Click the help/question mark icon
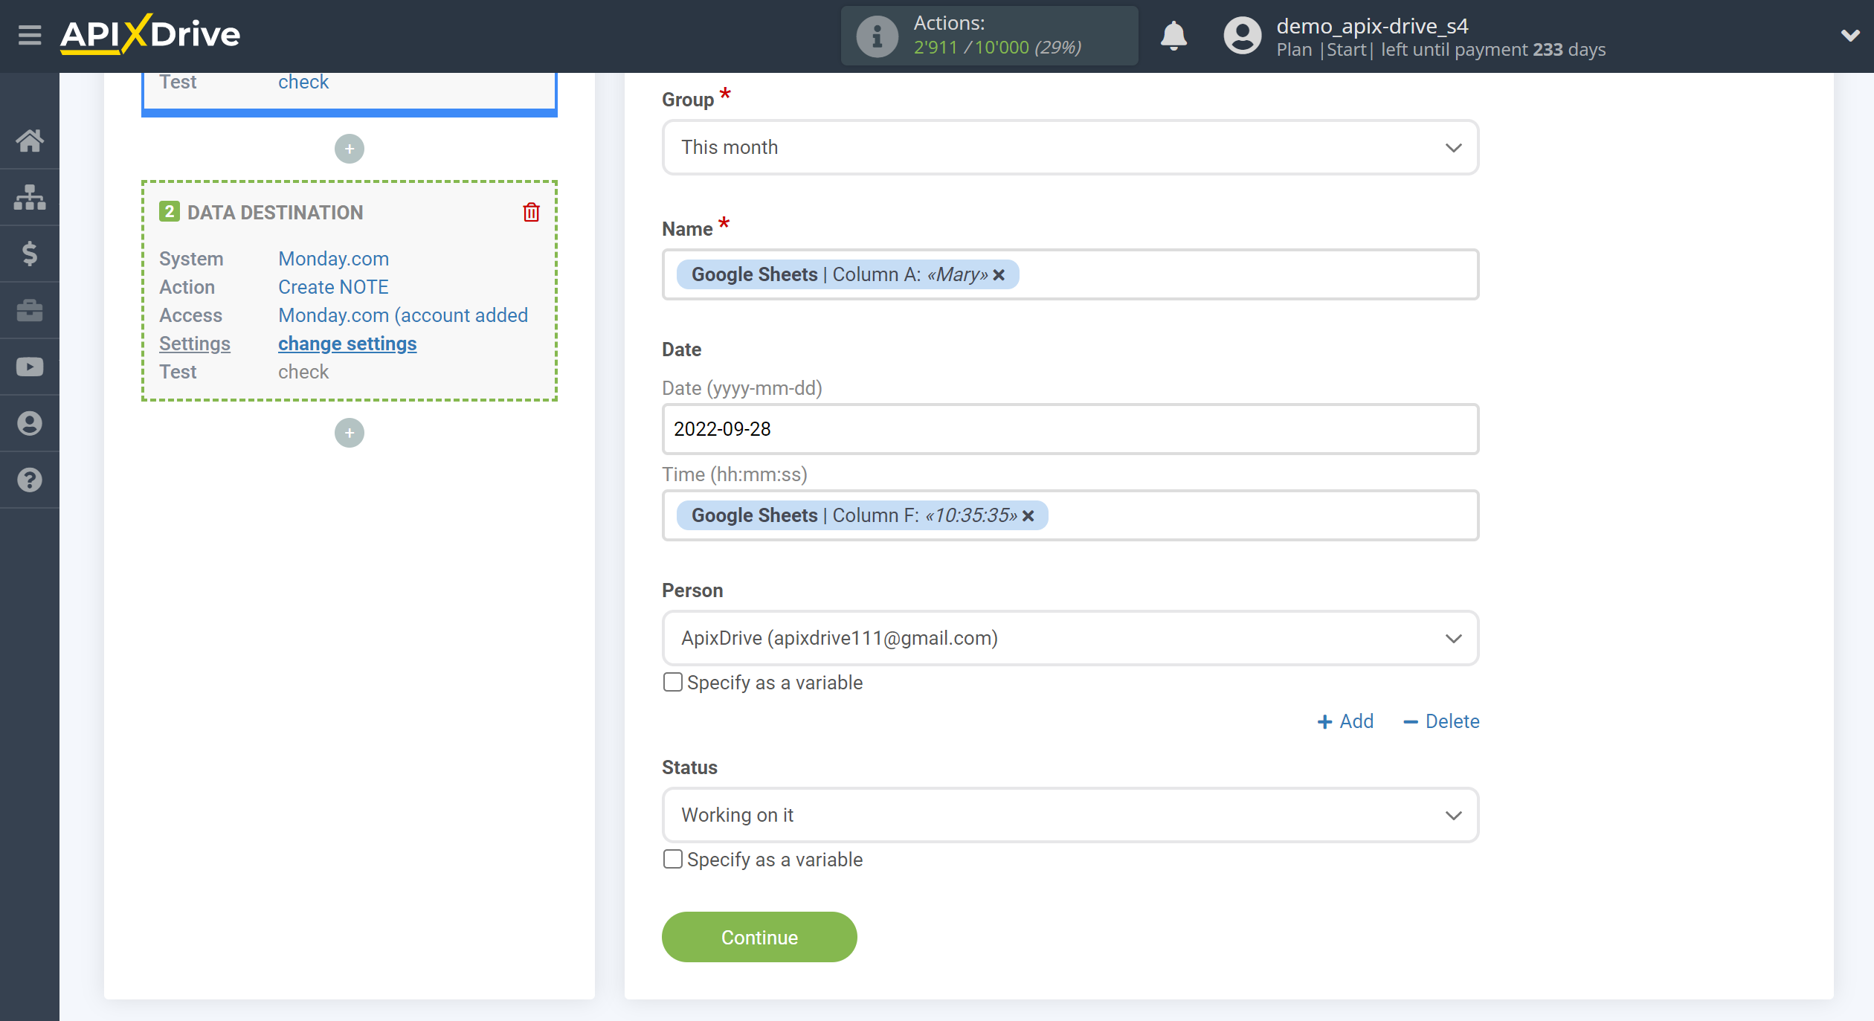Viewport: 1874px width, 1021px height. [30, 480]
